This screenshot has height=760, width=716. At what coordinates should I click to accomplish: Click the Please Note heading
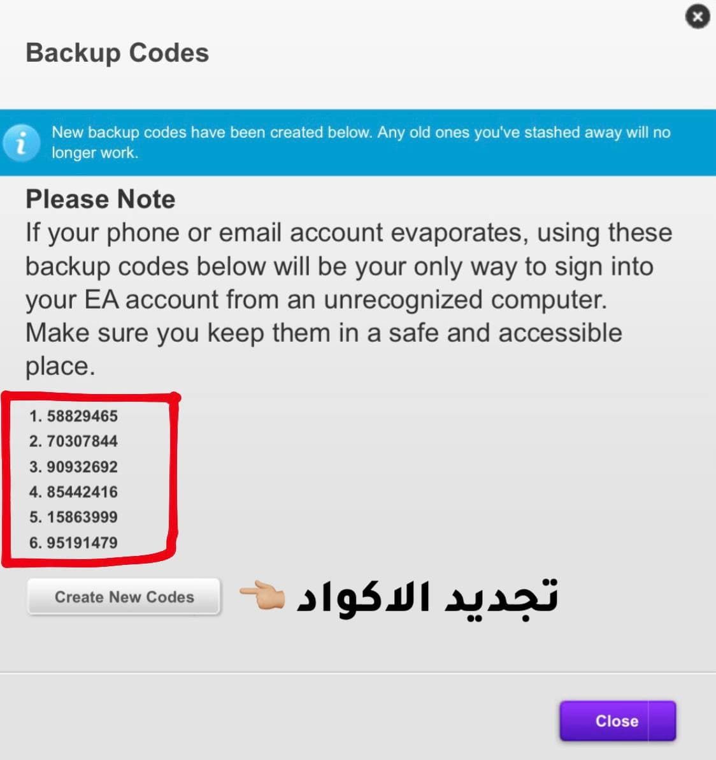tap(100, 200)
